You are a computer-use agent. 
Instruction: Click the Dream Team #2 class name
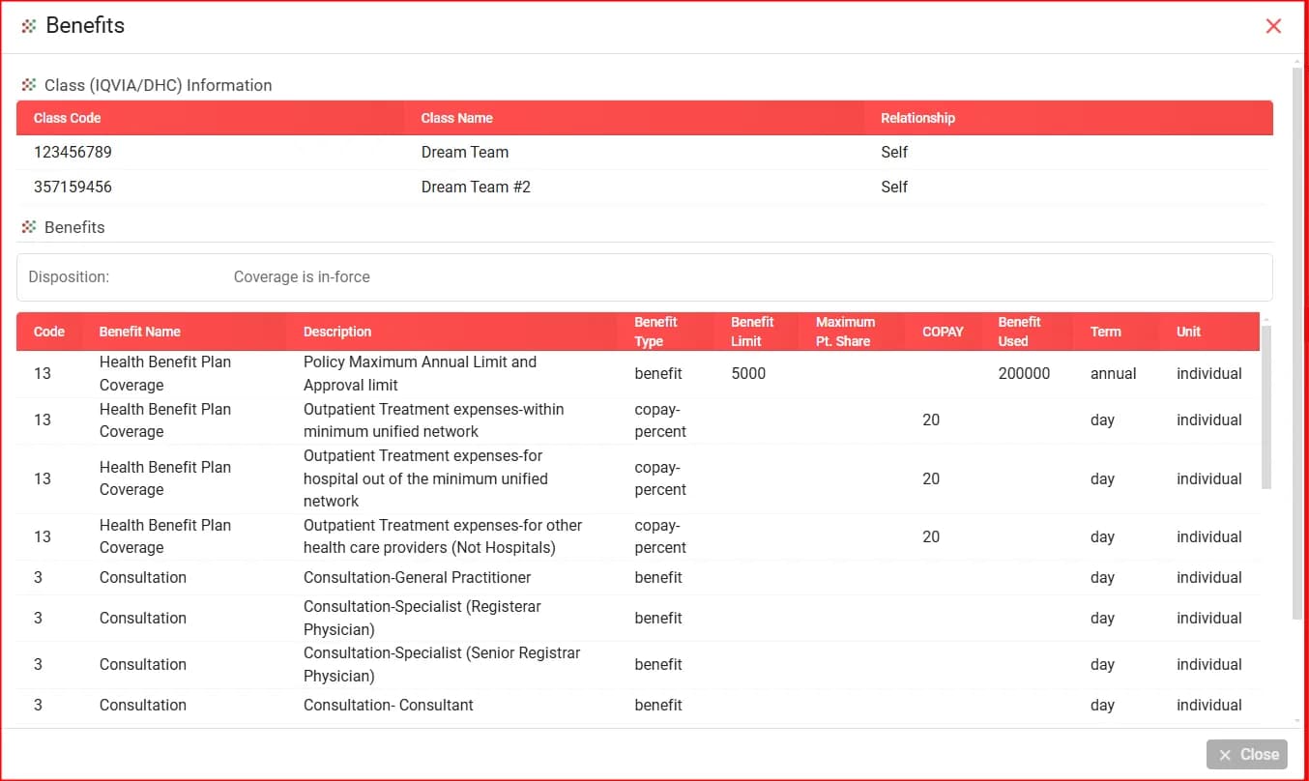pos(476,187)
